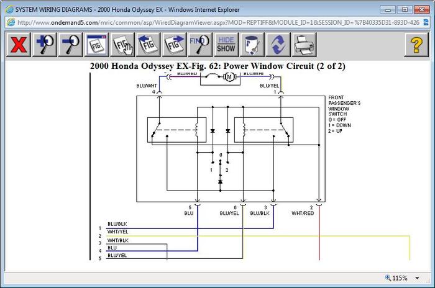This screenshot has width=435, height=288.
Task: Go to the next figure icon
Action: click(174, 44)
